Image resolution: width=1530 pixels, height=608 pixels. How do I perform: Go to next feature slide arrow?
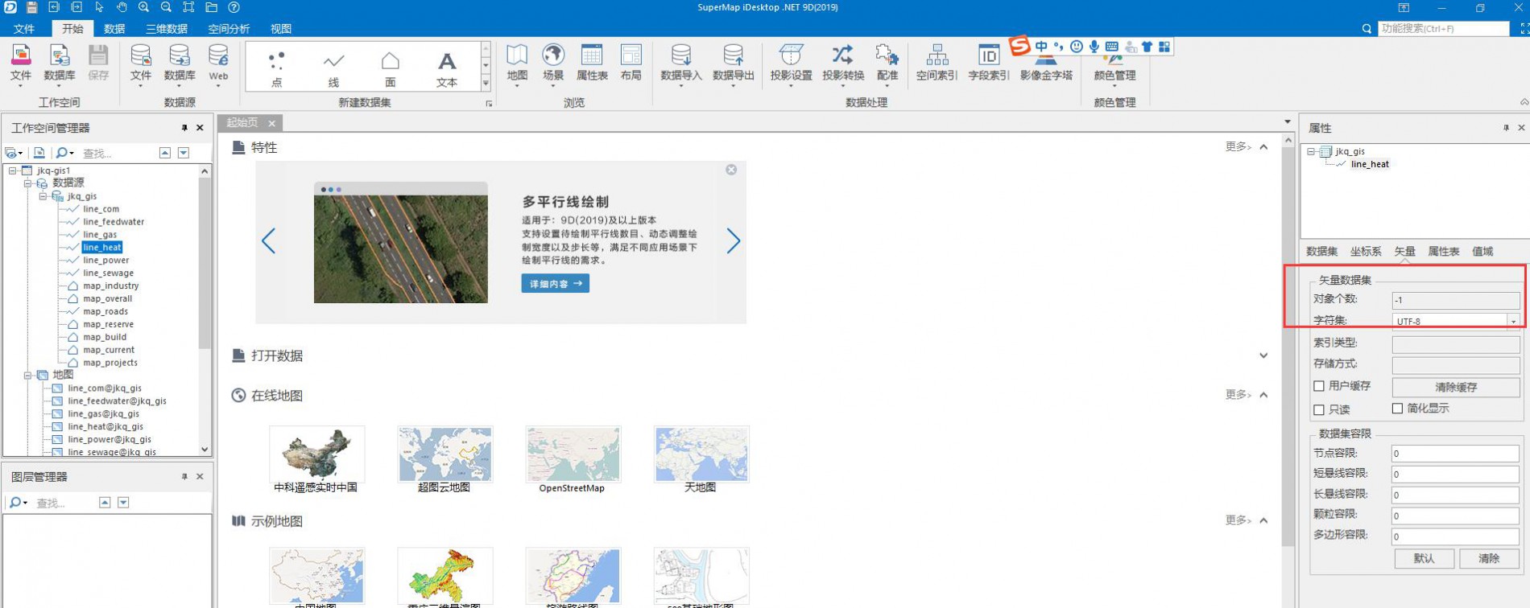pos(733,241)
